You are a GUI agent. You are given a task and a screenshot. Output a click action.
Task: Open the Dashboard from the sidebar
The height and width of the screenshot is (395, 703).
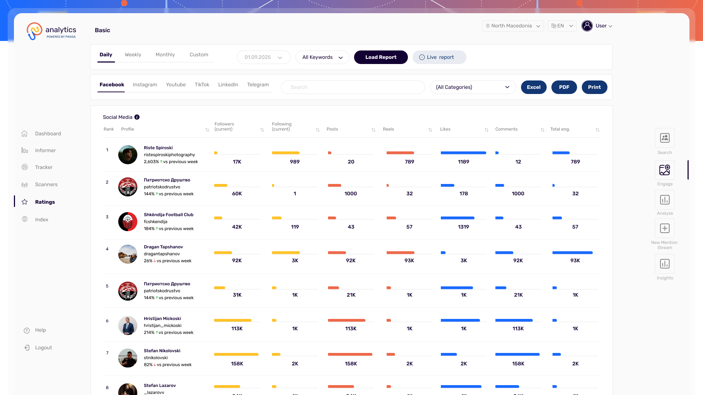click(x=48, y=133)
